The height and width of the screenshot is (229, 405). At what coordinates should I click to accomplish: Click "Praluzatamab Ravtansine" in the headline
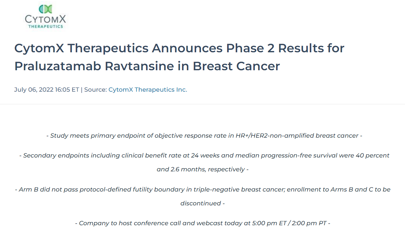coord(94,66)
